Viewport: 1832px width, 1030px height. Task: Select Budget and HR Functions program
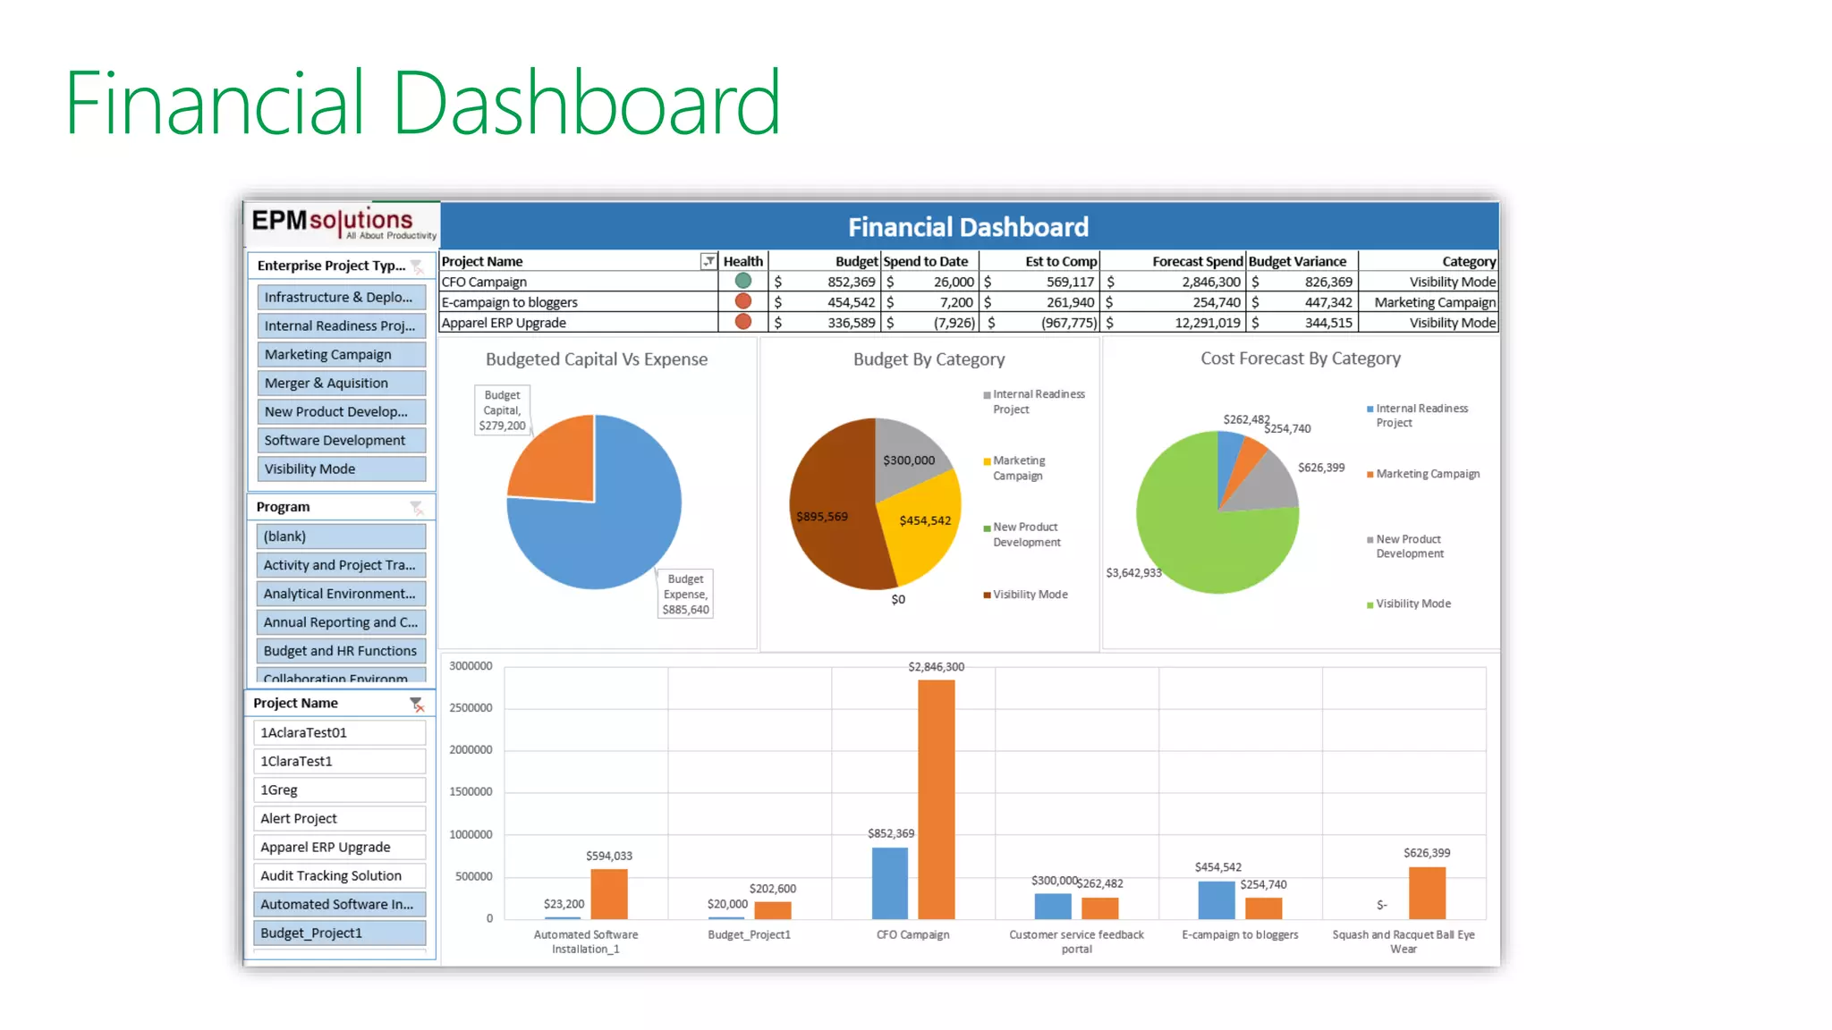click(341, 651)
